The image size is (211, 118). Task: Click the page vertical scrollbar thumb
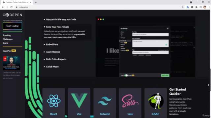(x=210, y=80)
